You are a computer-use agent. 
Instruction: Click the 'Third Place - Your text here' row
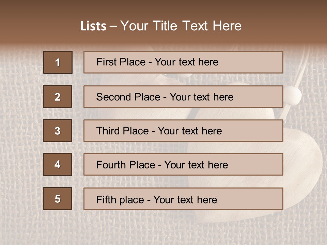(x=183, y=131)
